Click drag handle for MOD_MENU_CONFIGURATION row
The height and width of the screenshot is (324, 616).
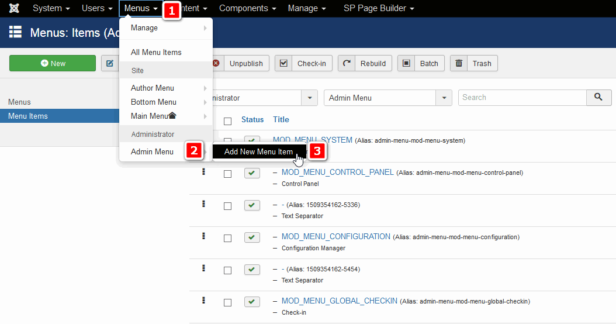(203, 236)
